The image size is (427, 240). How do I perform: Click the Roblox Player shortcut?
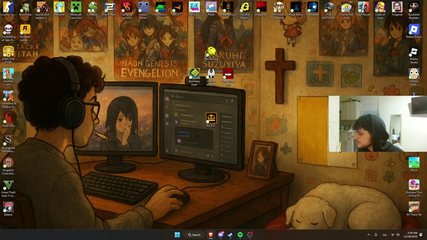tap(414, 31)
